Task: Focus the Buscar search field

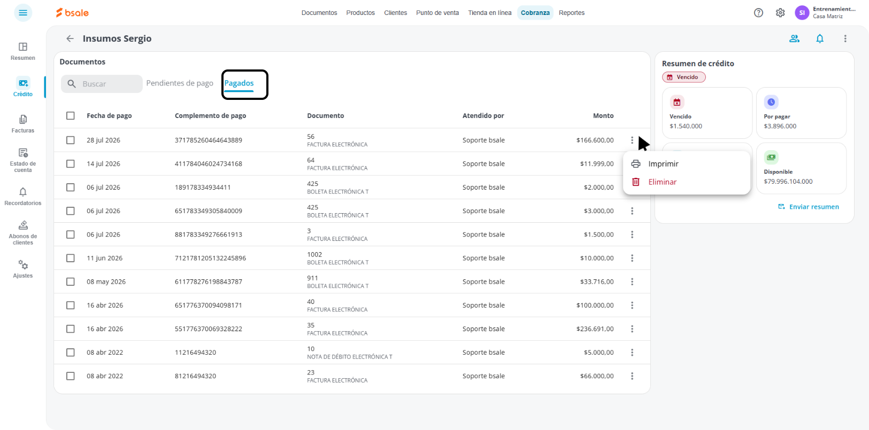Action: pyautogui.click(x=102, y=84)
